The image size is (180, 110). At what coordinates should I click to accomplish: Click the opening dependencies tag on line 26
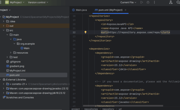coord(99,49)
